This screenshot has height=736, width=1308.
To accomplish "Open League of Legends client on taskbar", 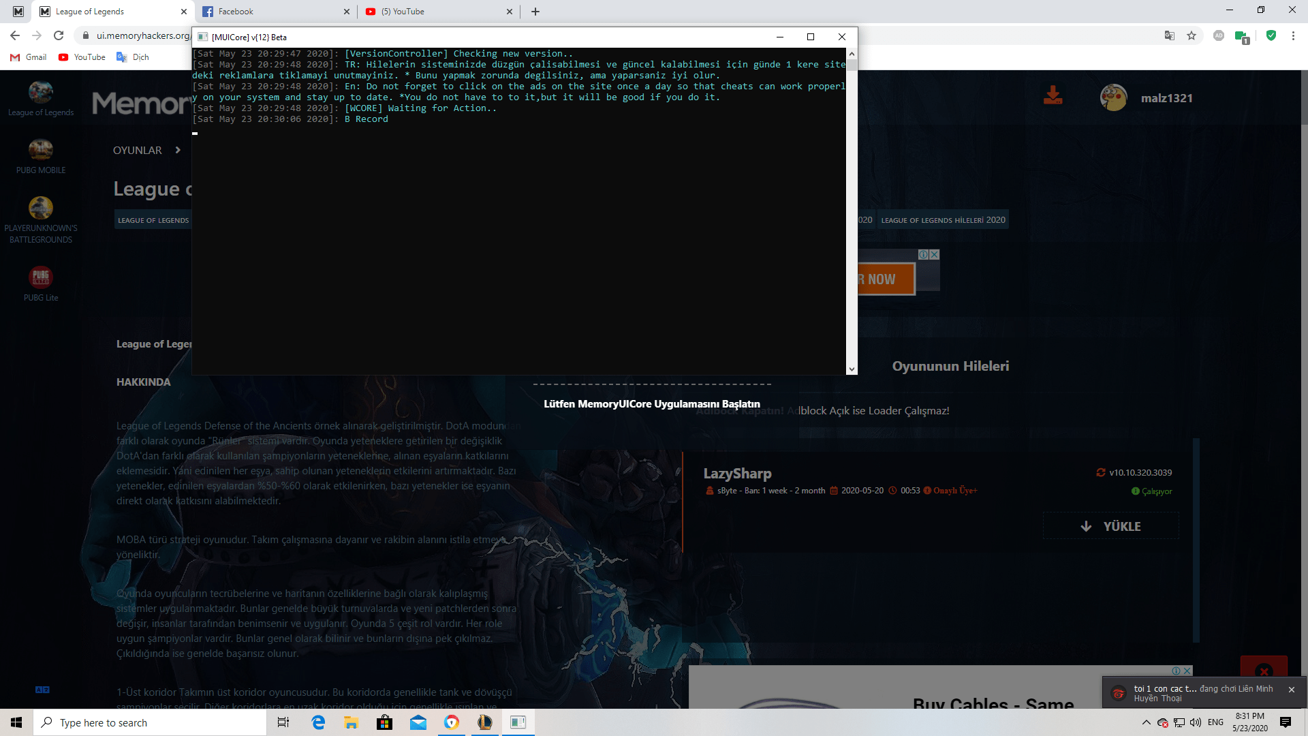I will click(x=485, y=722).
